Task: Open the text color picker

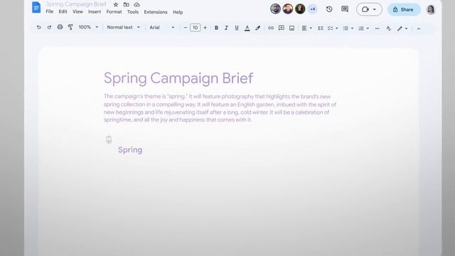Action: pyautogui.click(x=247, y=28)
